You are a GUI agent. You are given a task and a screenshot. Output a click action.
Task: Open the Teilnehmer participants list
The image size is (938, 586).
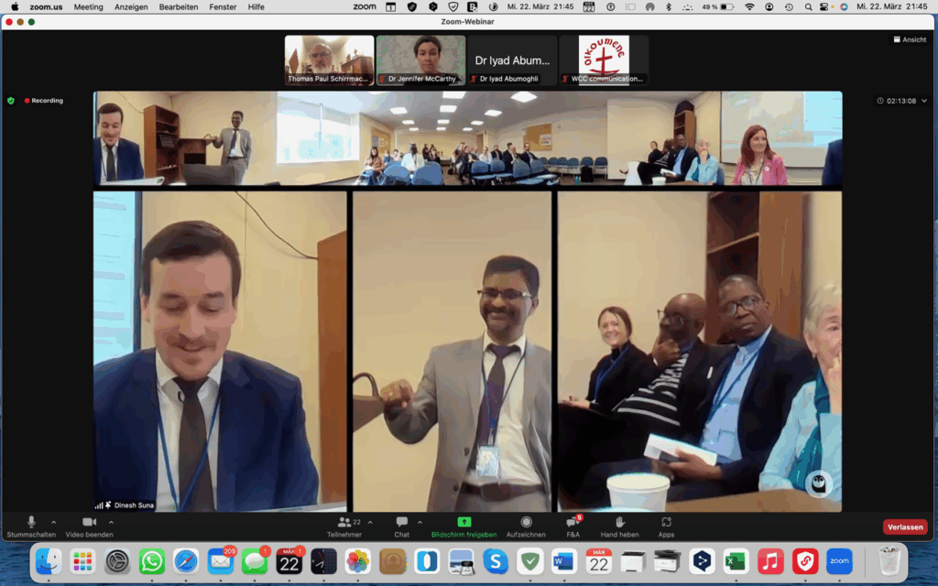point(345,526)
